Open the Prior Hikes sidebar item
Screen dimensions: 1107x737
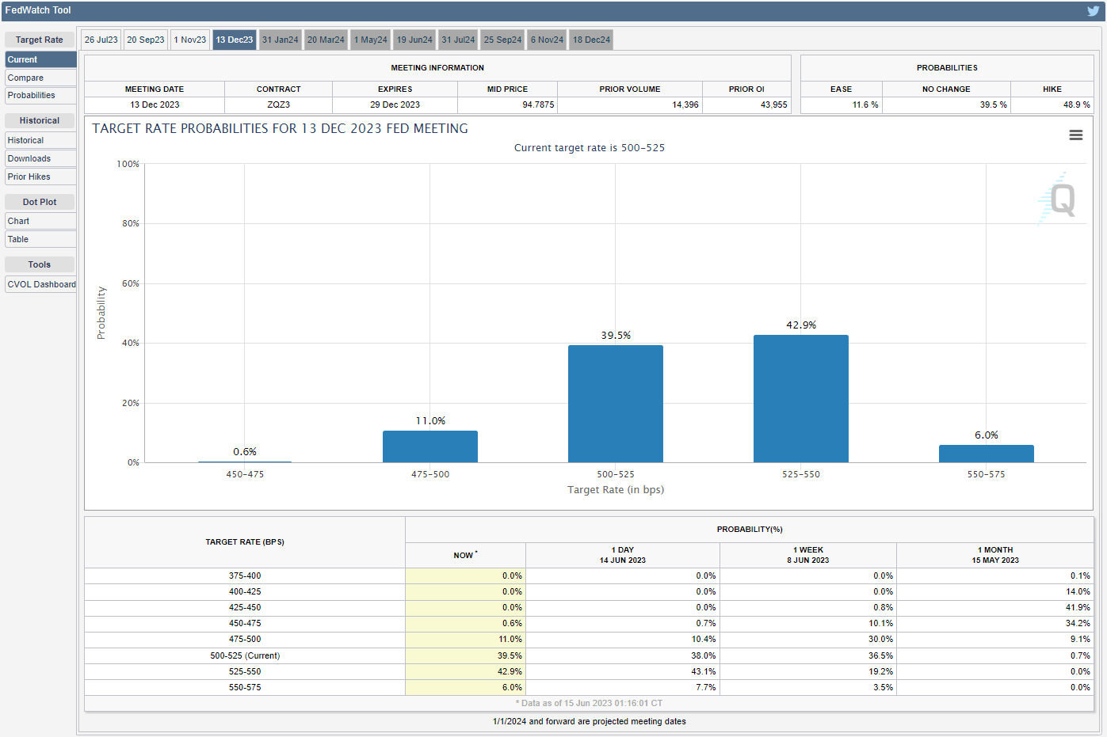pos(40,177)
